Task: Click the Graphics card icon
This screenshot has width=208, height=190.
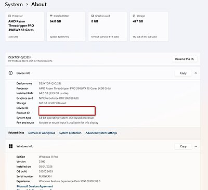Action: click(93, 16)
